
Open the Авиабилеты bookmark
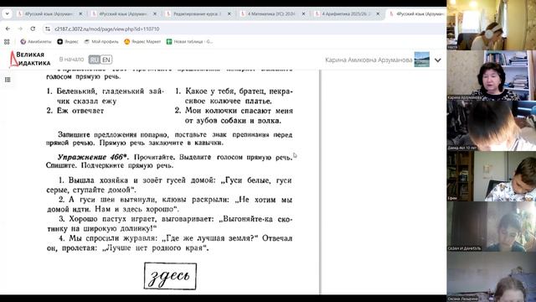36,42
